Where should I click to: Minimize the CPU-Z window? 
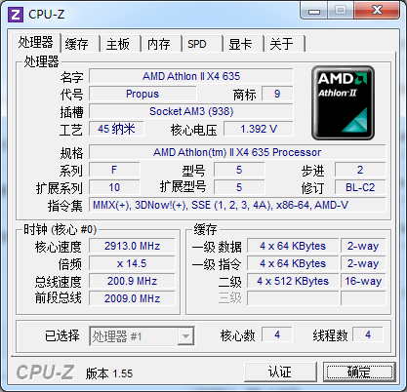pyautogui.click(x=314, y=11)
